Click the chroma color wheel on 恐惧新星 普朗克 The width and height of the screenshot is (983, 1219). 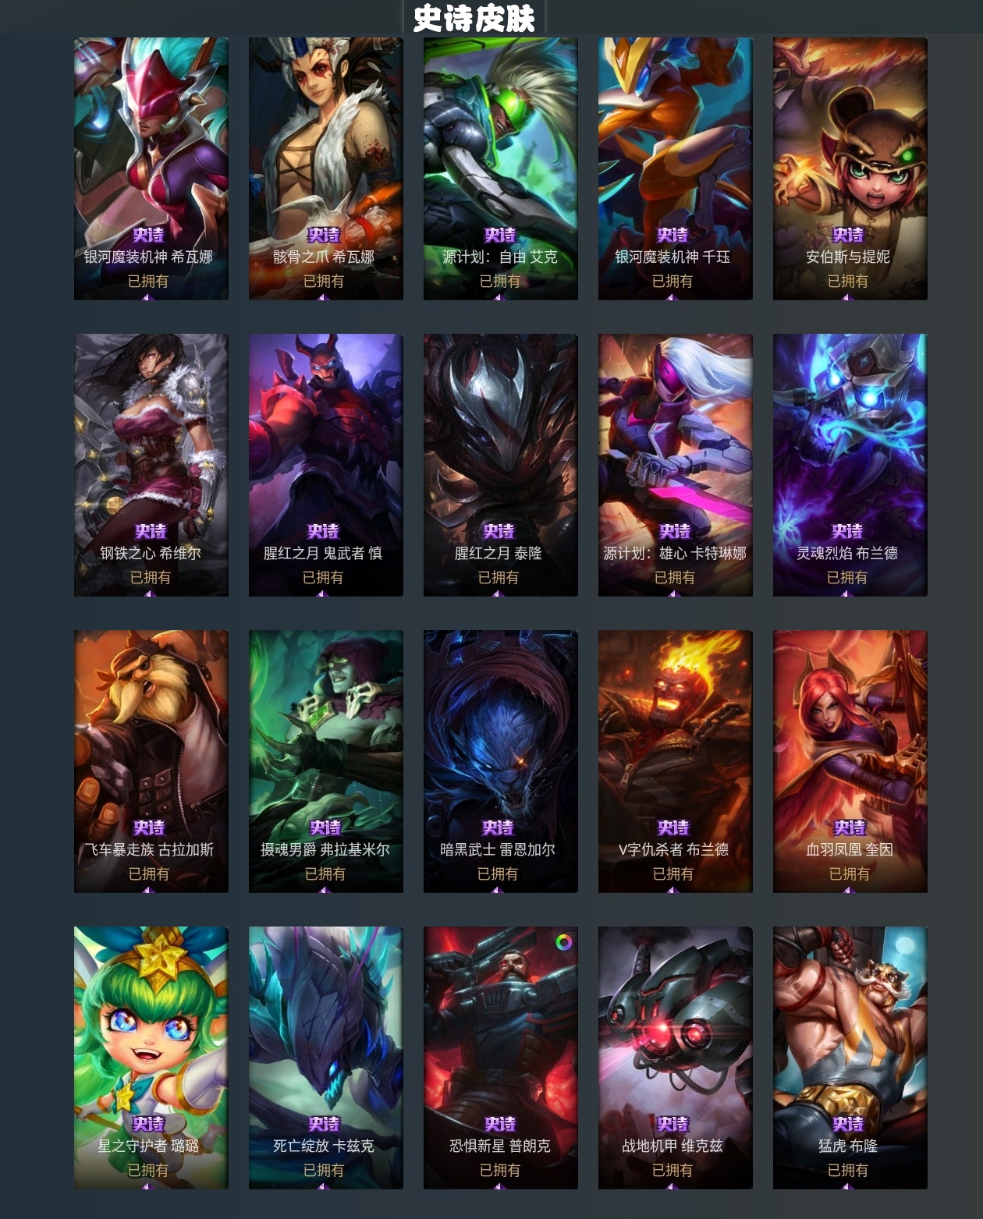pos(563,942)
